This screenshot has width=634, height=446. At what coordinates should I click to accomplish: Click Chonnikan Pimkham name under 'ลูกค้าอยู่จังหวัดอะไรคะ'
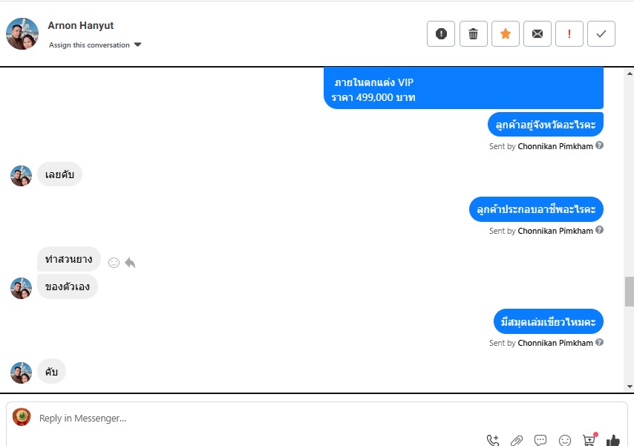pos(555,146)
